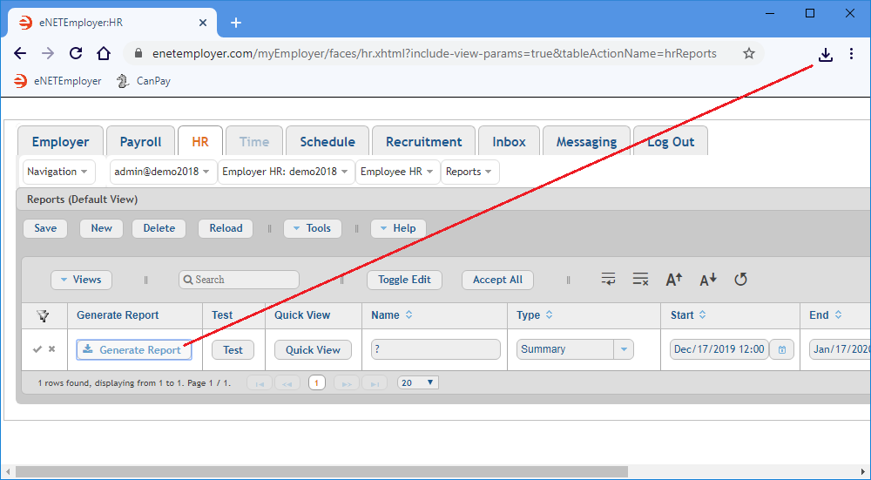Click the Toggle Edit button
Screen dimensions: 871x480
(404, 280)
